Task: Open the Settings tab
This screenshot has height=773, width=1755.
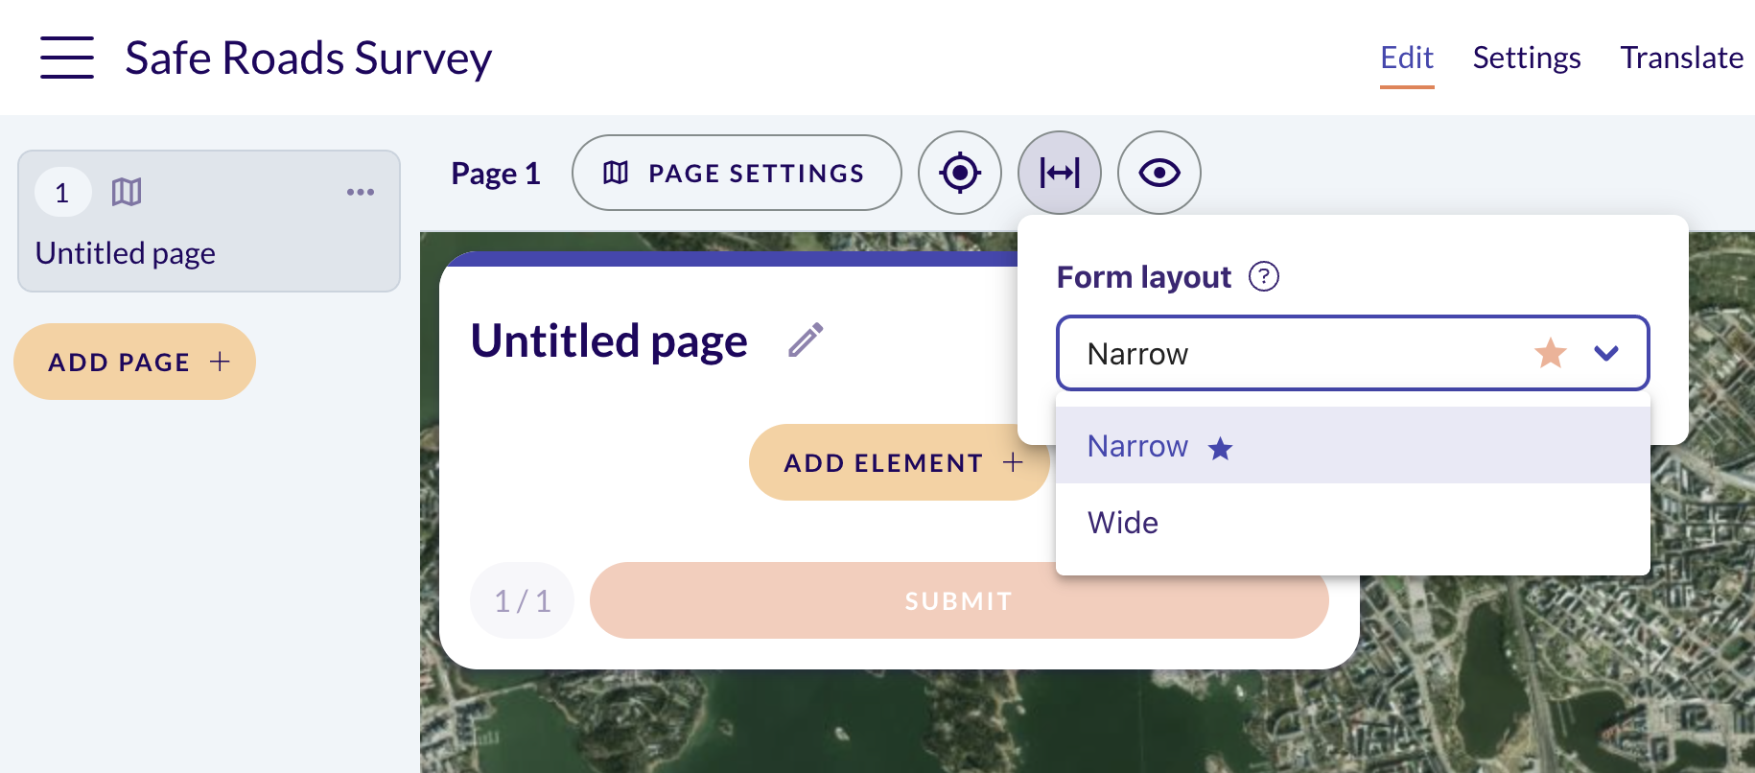Action: click(x=1527, y=59)
